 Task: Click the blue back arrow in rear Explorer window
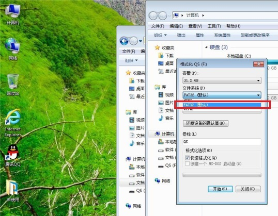click(124, 41)
